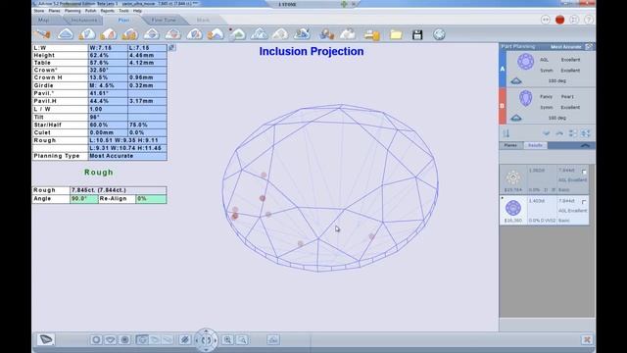627x353 pixels.
Task: Open the Planes menu
Action: 55,11
